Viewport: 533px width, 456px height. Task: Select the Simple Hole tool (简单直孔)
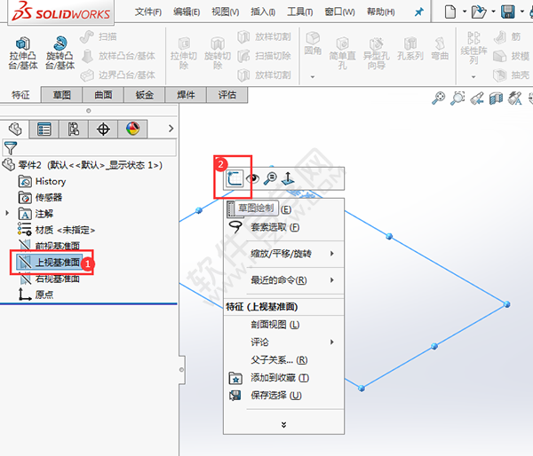click(x=342, y=53)
